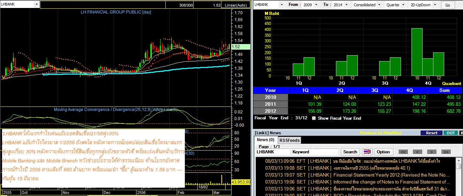Go to next news page (>)
The width and height of the screenshot is (463, 196).
tap(432, 152)
